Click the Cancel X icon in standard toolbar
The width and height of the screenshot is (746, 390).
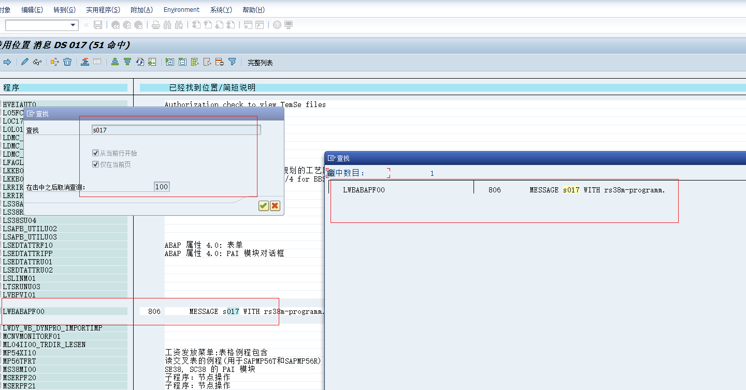[138, 25]
